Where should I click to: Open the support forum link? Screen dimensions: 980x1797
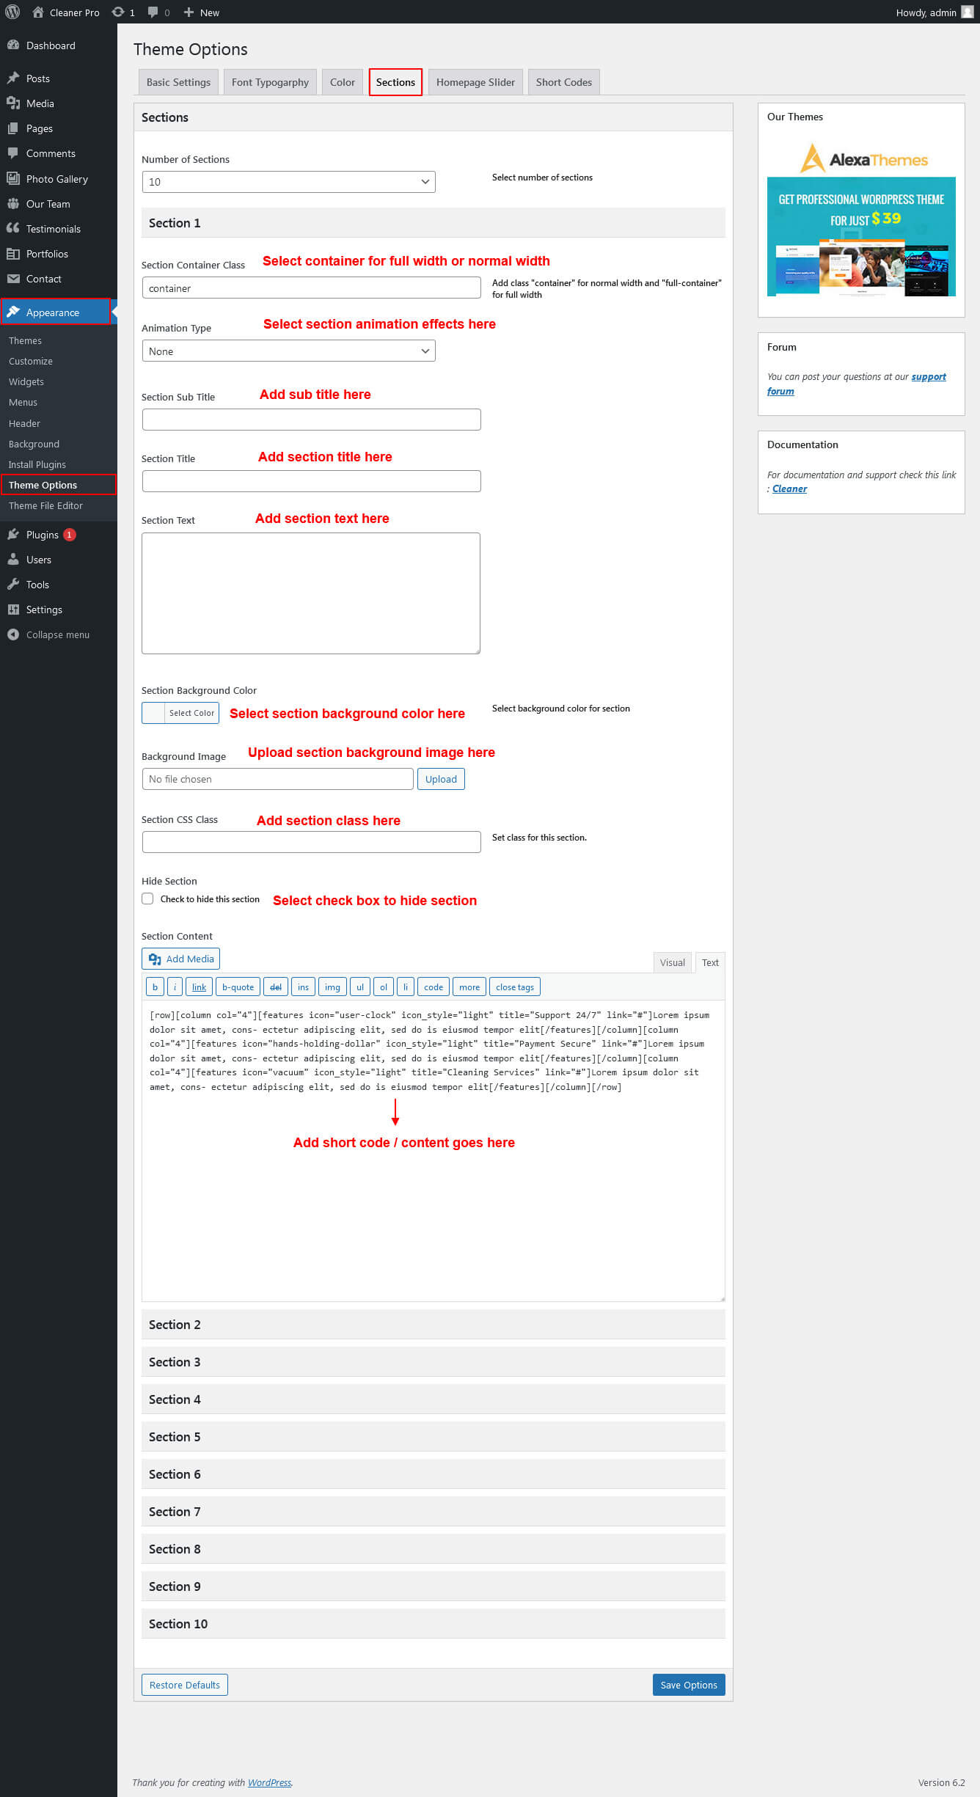point(929,376)
